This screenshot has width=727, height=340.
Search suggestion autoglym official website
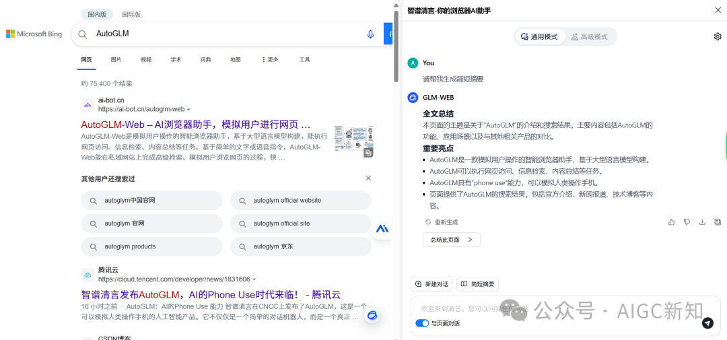pyautogui.click(x=300, y=201)
